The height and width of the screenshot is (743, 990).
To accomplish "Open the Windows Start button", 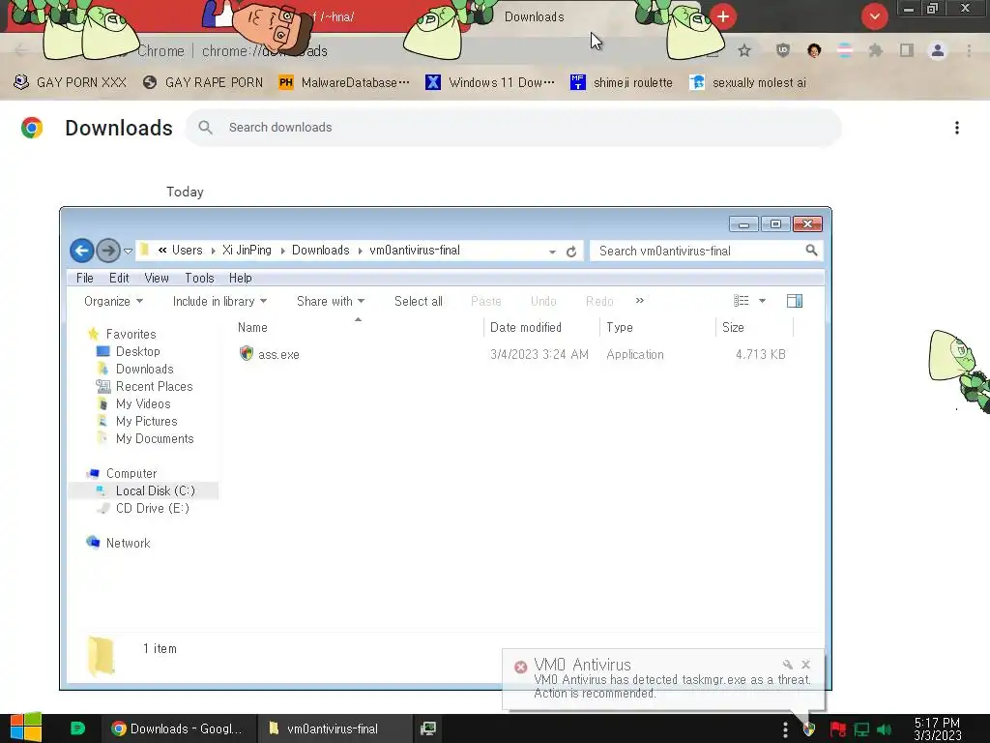I will [26, 728].
